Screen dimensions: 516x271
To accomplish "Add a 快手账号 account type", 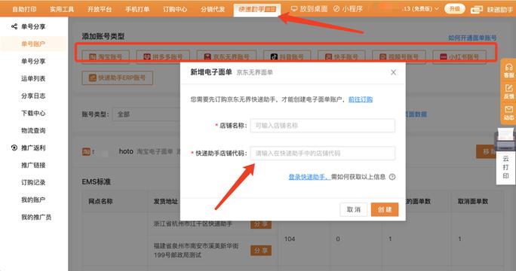I will (x=341, y=56).
